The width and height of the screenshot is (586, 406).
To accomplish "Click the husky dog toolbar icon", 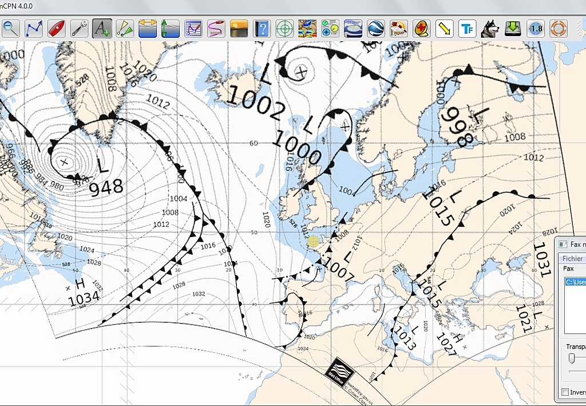I will 490,29.
